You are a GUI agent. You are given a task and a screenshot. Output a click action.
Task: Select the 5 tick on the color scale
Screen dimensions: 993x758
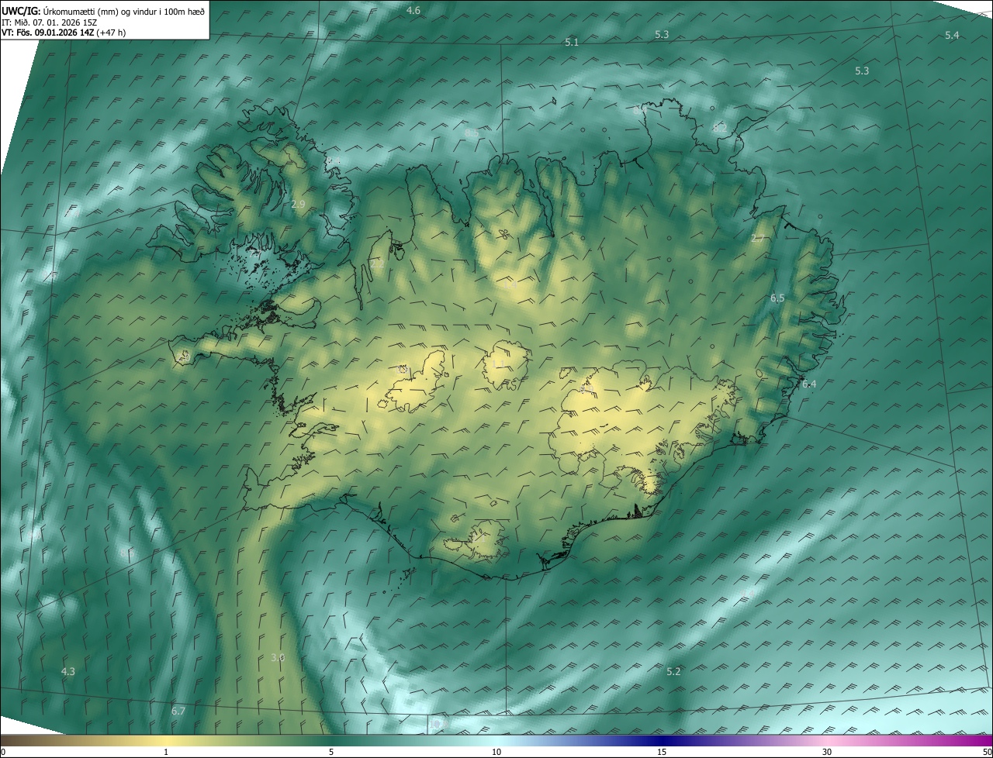pos(331,753)
